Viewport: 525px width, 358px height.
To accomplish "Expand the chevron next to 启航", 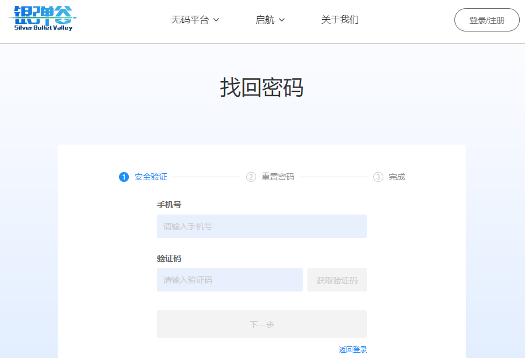I will pos(282,20).
